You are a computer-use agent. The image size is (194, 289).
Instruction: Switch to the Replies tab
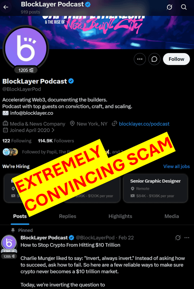(x=68, y=216)
